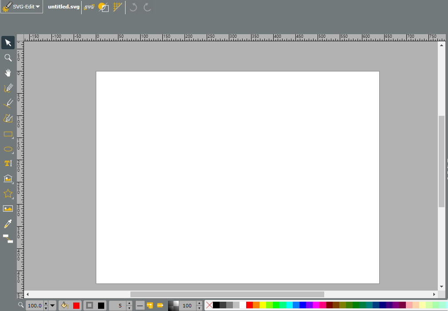Click the horizontal scrollbar right arrow
This screenshot has width=448, height=311.
tap(434, 294)
